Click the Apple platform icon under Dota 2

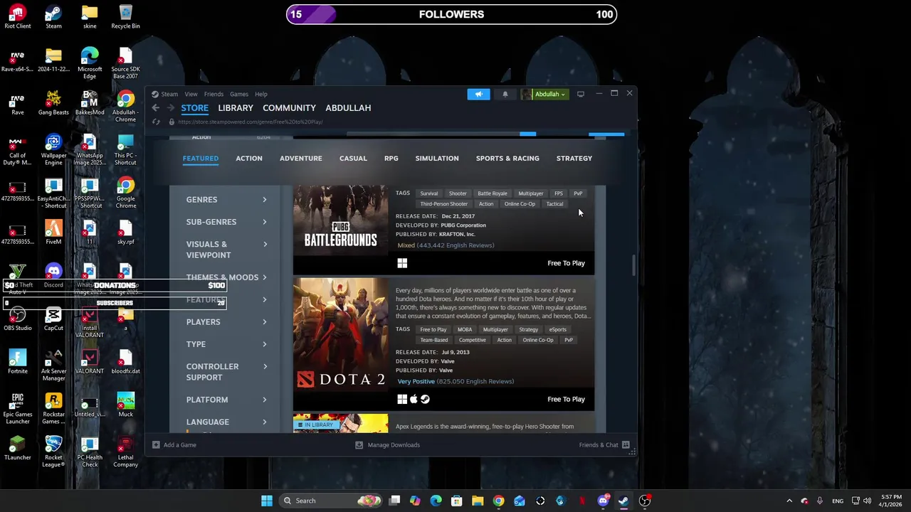414,399
